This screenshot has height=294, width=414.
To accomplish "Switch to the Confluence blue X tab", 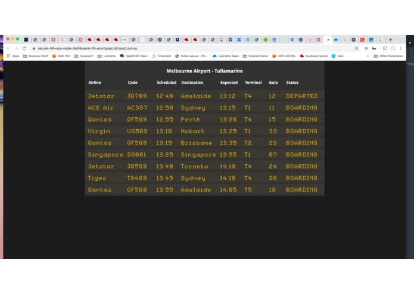I will (239, 40).
